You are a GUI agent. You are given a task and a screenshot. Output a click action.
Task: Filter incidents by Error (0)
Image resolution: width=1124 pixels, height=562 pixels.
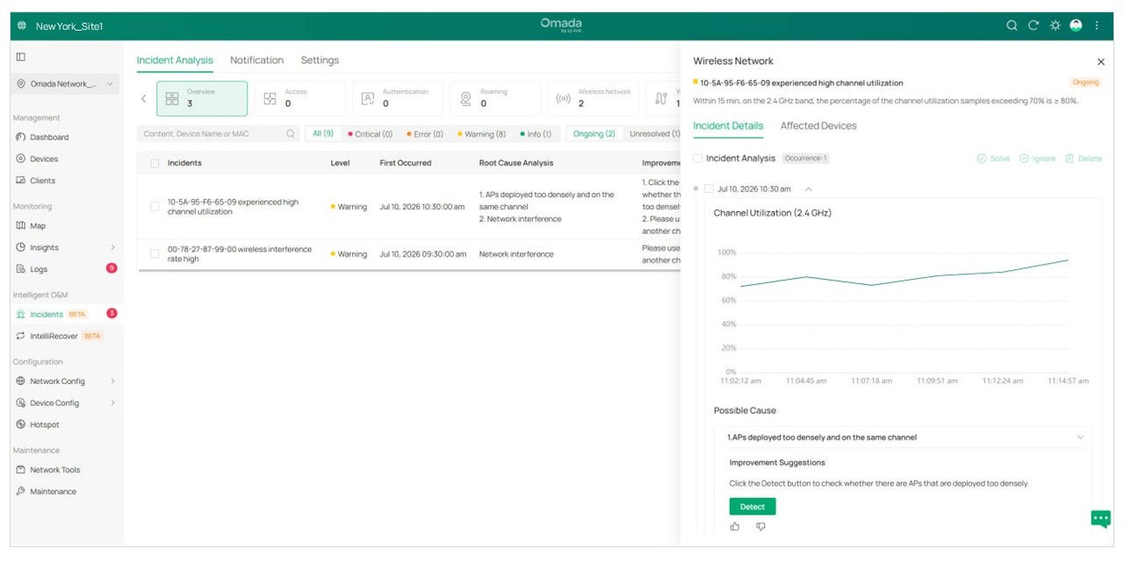pos(425,134)
